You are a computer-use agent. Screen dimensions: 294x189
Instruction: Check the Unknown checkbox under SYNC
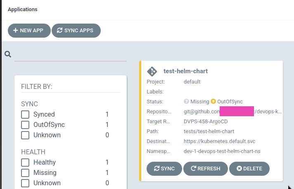pyautogui.click(x=25, y=135)
